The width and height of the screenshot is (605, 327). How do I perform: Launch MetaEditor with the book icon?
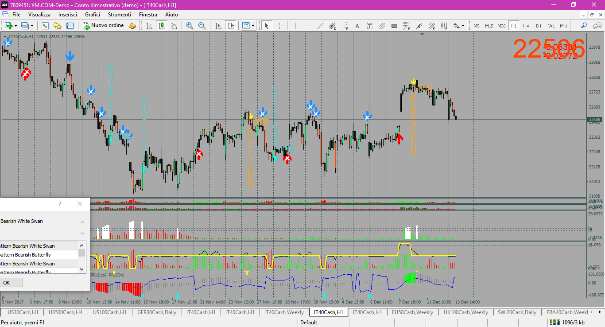tap(132, 26)
